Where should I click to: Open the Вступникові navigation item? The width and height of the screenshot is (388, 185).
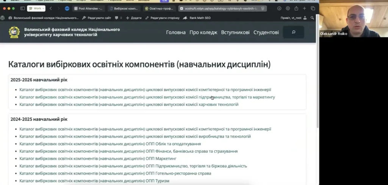pyautogui.click(x=235, y=32)
